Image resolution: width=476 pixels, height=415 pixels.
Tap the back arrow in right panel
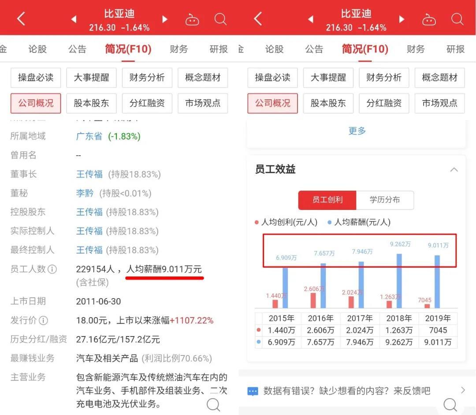(258, 19)
